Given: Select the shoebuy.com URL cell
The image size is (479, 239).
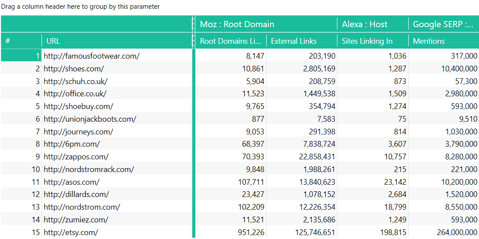Looking at the screenshot, I should point(117,106).
